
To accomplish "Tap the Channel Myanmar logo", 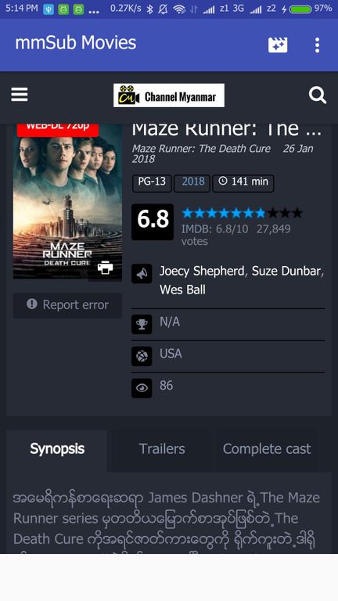I will (x=169, y=95).
